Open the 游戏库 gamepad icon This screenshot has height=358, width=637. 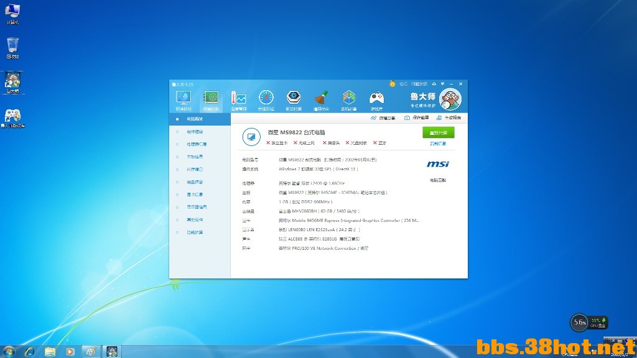tap(376, 100)
